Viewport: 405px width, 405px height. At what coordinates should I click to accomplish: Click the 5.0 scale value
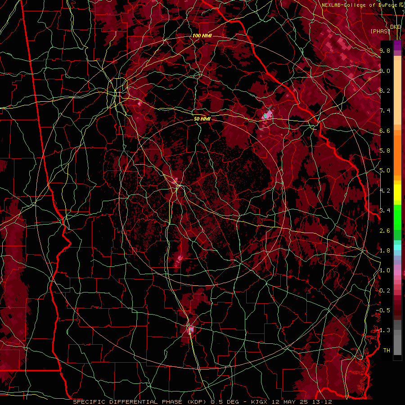click(x=385, y=171)
